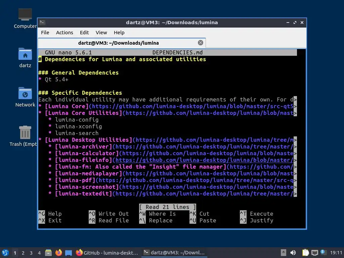Viewport: 344px width, 258px height.
Task: Open the terminal View menu
Action: (x=101, y=33)
